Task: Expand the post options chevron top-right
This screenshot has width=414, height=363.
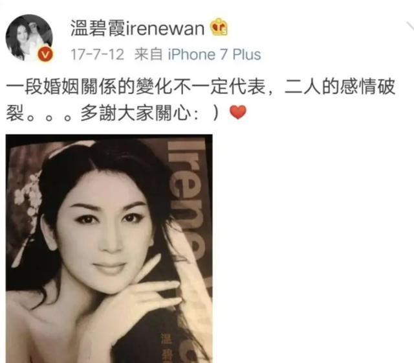Action: tap(409, 27)
